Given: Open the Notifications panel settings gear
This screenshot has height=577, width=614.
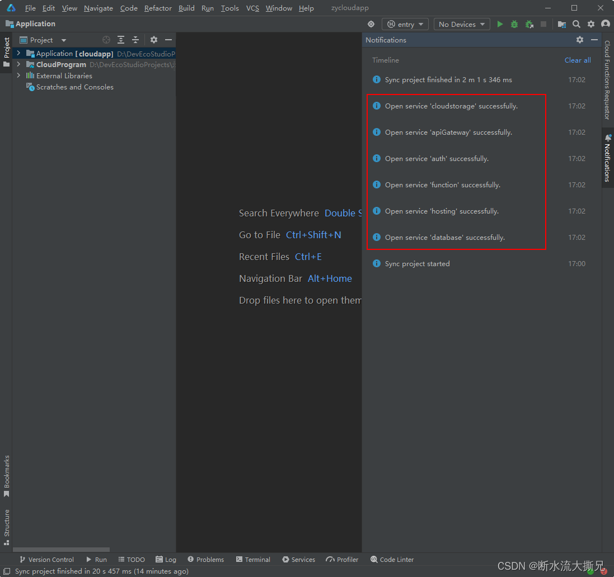Looking at the screenshot, I should [x=580, y=40].
